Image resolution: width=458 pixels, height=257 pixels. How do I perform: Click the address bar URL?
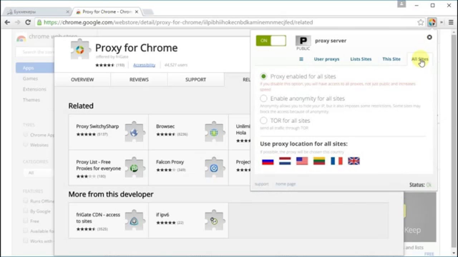coord(178,22)
